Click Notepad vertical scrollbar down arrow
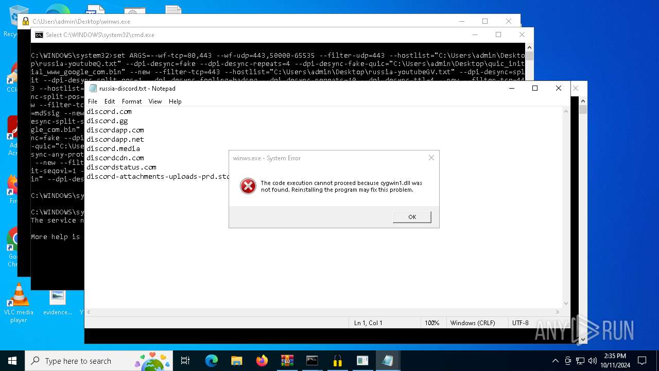This screenshot has height=371, width=659. tap(566, 303)
